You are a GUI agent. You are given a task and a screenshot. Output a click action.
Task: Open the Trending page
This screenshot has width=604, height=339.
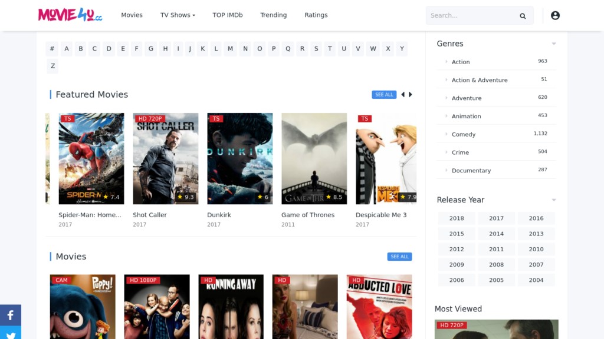[273, 15]
